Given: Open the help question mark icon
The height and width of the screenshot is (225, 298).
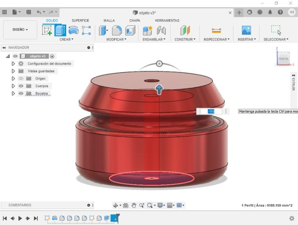Looking at the screenshot, I should (x=280, y=12).
